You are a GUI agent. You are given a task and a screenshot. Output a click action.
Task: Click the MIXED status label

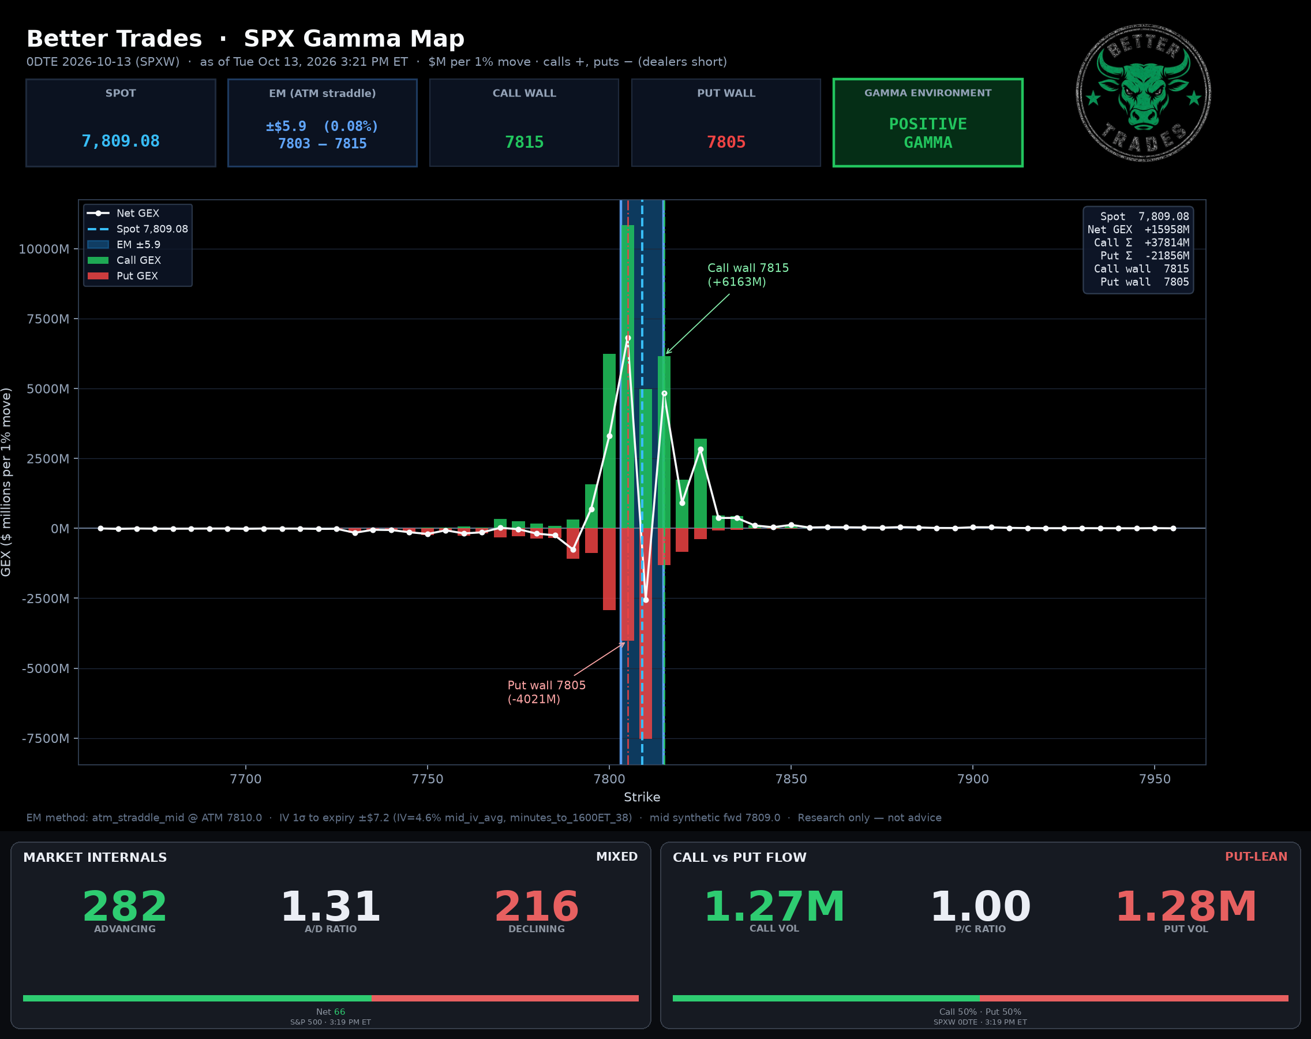(617, 857)
